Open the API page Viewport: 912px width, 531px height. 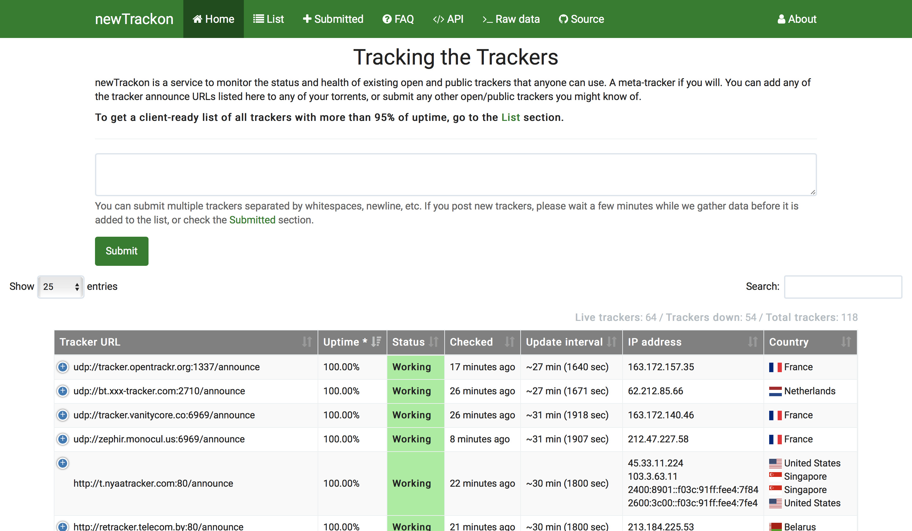448,19
